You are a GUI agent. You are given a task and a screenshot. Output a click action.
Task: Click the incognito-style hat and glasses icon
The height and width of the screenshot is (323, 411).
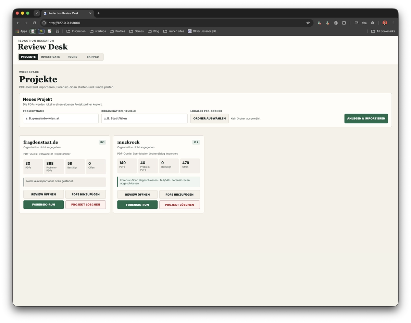point(373,23)
